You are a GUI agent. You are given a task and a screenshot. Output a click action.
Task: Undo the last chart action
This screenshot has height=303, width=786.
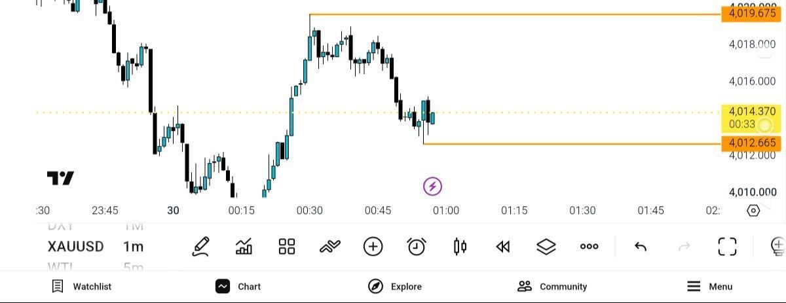click(x=641, y=247)
